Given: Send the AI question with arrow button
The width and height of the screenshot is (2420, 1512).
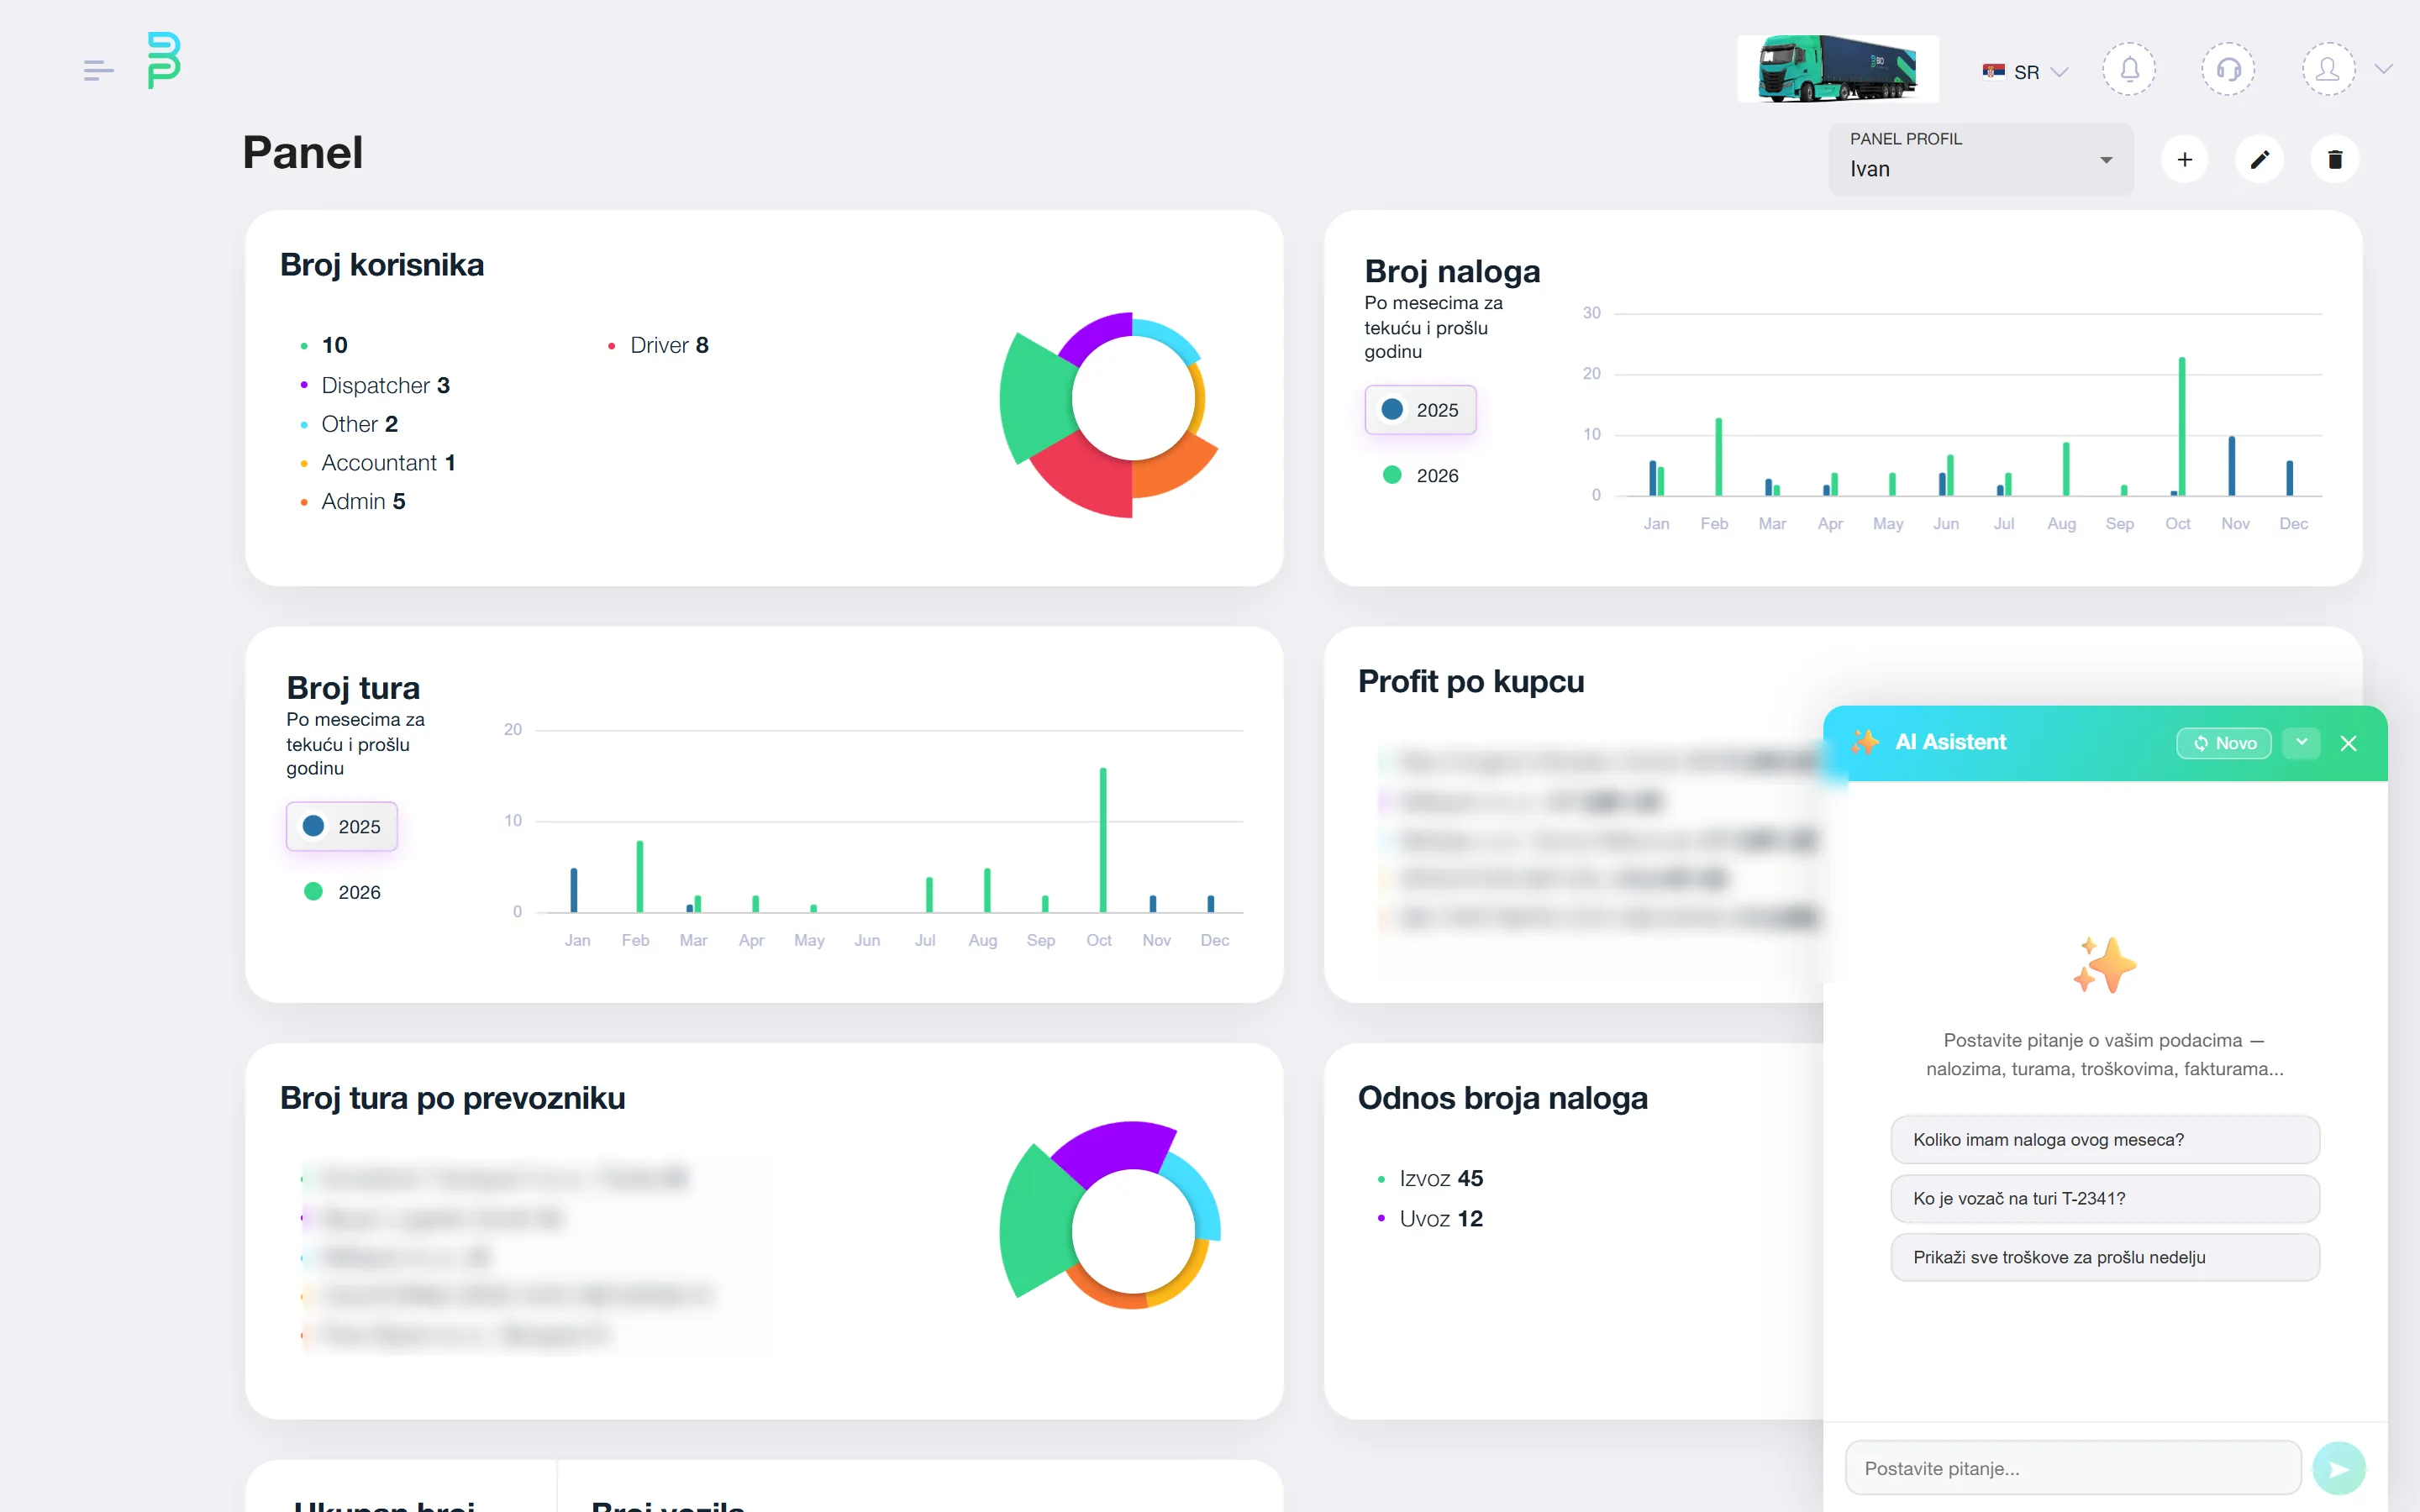Looking at the screenshot, I should click(x=2339, y=1468).
